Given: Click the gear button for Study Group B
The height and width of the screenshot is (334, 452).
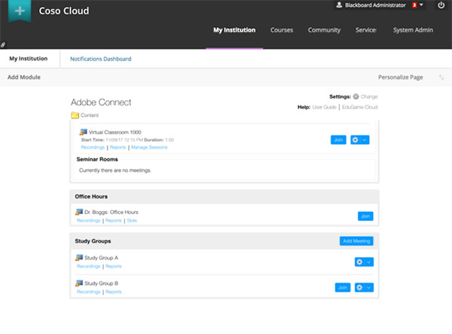Looking at the screenshot, I should point(359,287).
